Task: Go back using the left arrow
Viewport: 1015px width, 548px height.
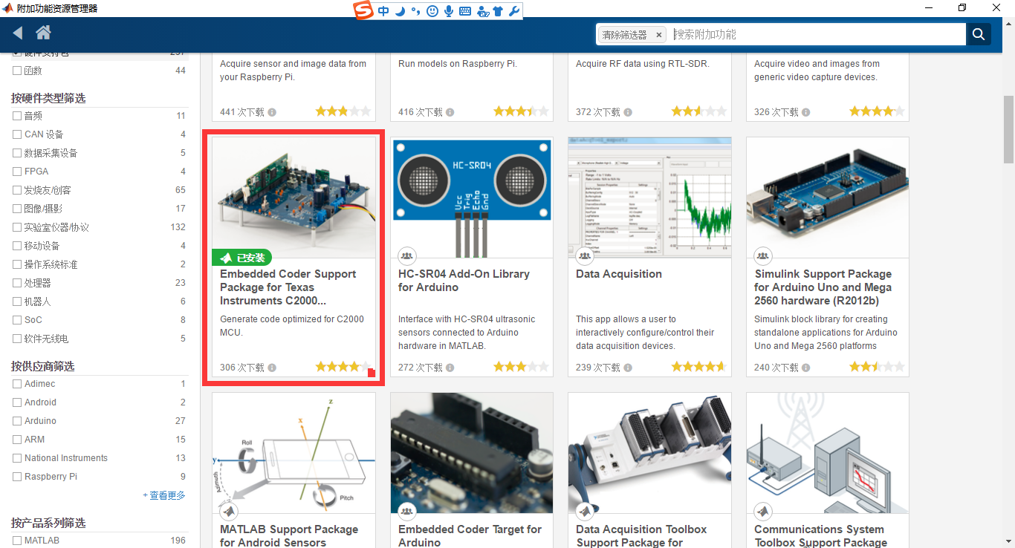Action: coord(18,33)
